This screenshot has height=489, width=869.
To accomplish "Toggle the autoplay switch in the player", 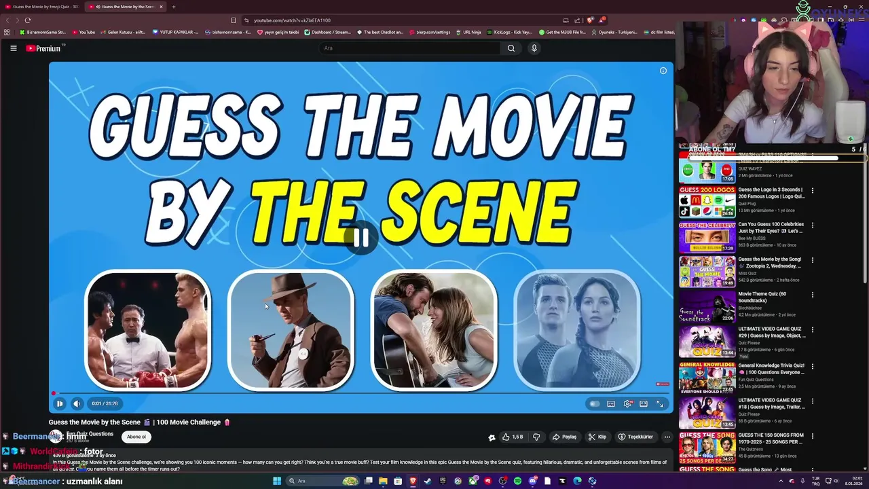I will (x=595, y=404).
